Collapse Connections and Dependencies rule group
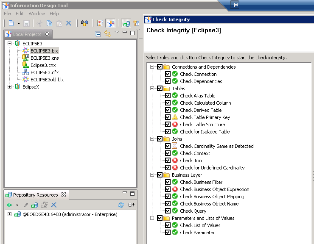The image size is (314, 244). [x=152, y=67]
